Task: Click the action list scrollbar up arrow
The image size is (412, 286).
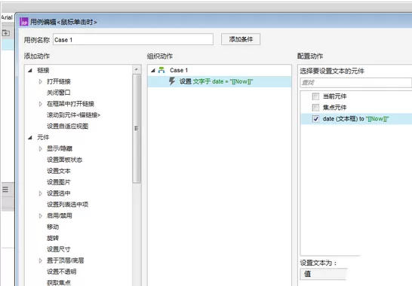Action: [137, 69]
